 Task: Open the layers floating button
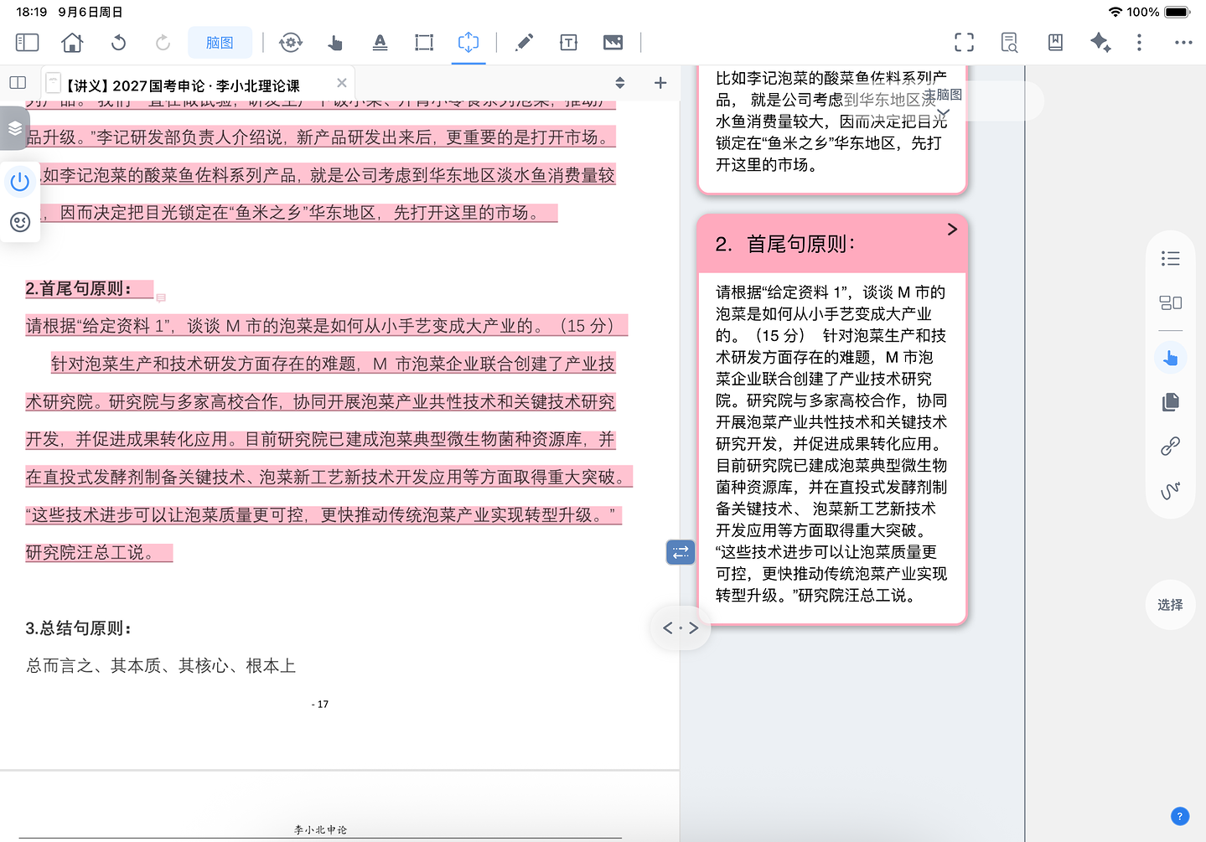point(15,128)
